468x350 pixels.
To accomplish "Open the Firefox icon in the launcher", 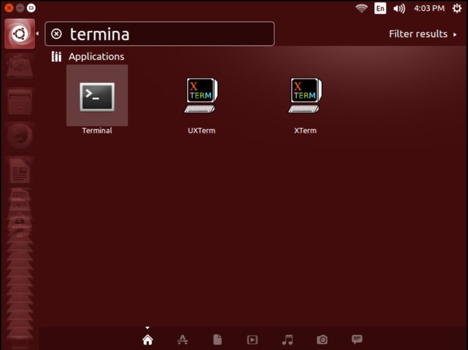I will pyautogui.click(x=20, y=136).
